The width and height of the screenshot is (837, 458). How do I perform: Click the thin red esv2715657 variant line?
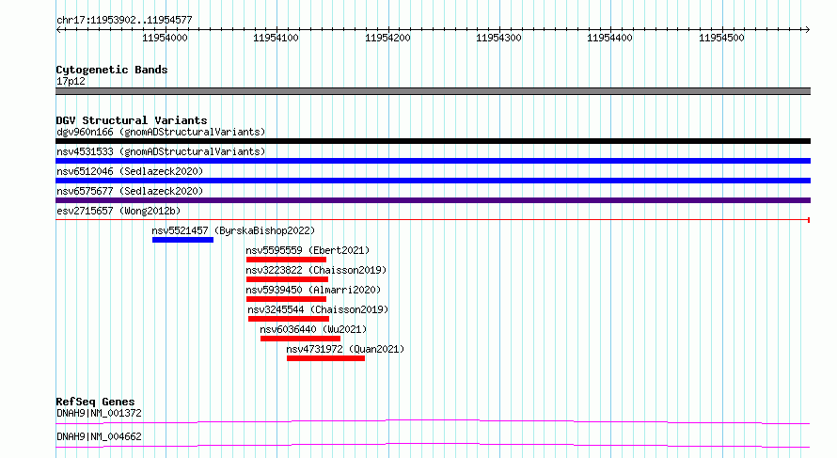(x=433, y=220)
